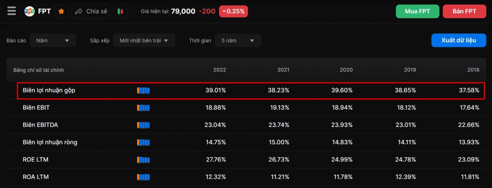Open the hamburger menu icon

point(12,11)
